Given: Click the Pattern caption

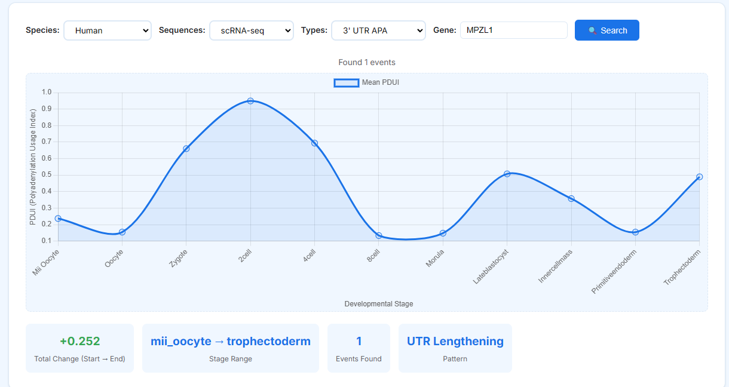Looking at the screenshot, I should (x=455, y=359).
